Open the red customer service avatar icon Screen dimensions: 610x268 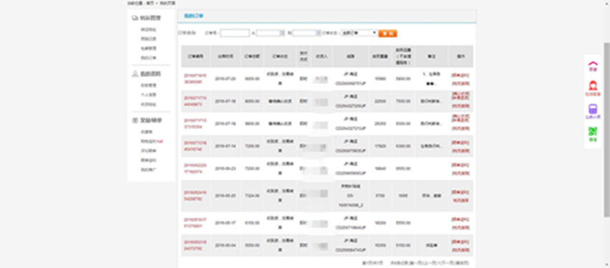tap(593, 85)
